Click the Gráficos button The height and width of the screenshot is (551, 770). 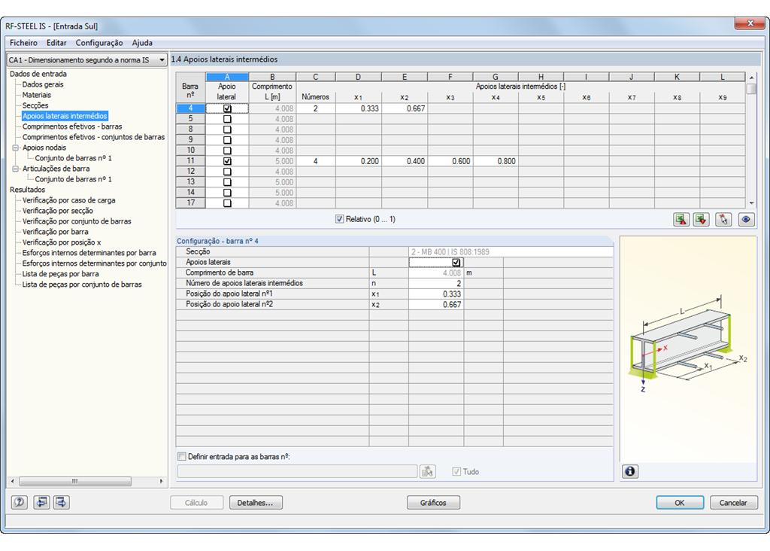point(433,503)
